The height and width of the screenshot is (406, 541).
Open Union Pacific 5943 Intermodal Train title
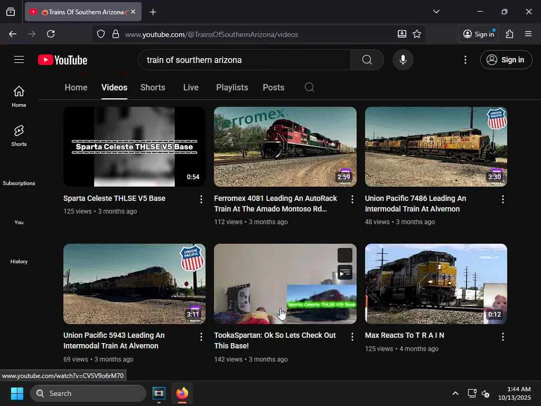(x=114, y=340)
